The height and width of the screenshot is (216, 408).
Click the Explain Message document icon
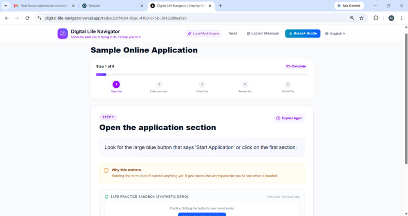[248, 33]
